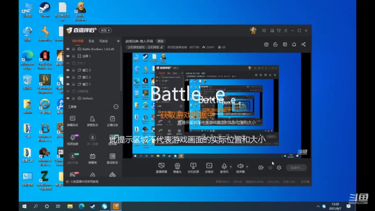Screen dimensions: 375x211
Task: Open the 弹幕助手 tool
Action: tap(73, 121)
